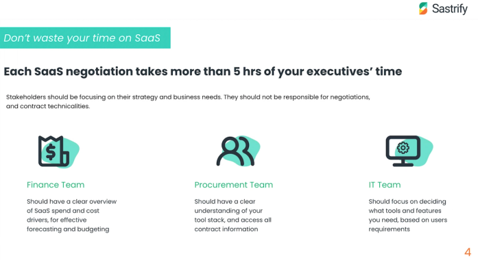Select the Procurement Team heading
Screen dimensions: 478x260
[x=233, y=185]
